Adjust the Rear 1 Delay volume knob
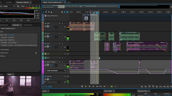This screenshot has width=172, height=96. tap(48, 65)
